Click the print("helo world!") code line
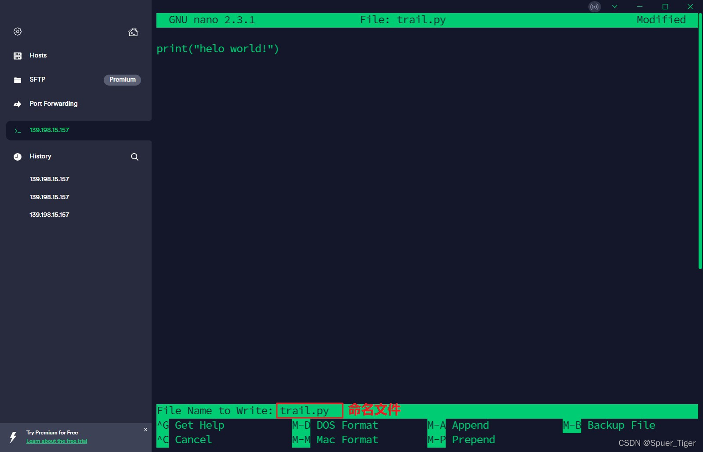 coord(218,49)
